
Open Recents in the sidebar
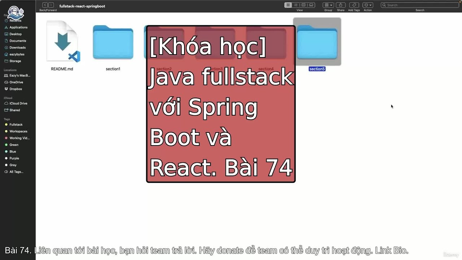point(13,21)
